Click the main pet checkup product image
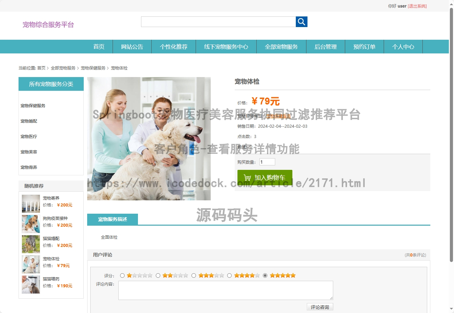 (x=149, y=139)
